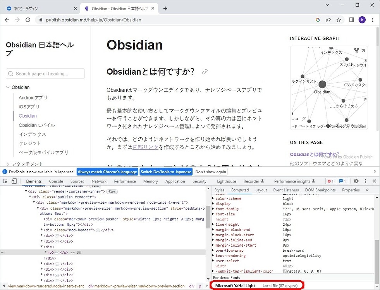This screenshot has width=380, height=290.
Task: Close the DevTools panel
Action: pyautogui.click(x=374, y=181)
